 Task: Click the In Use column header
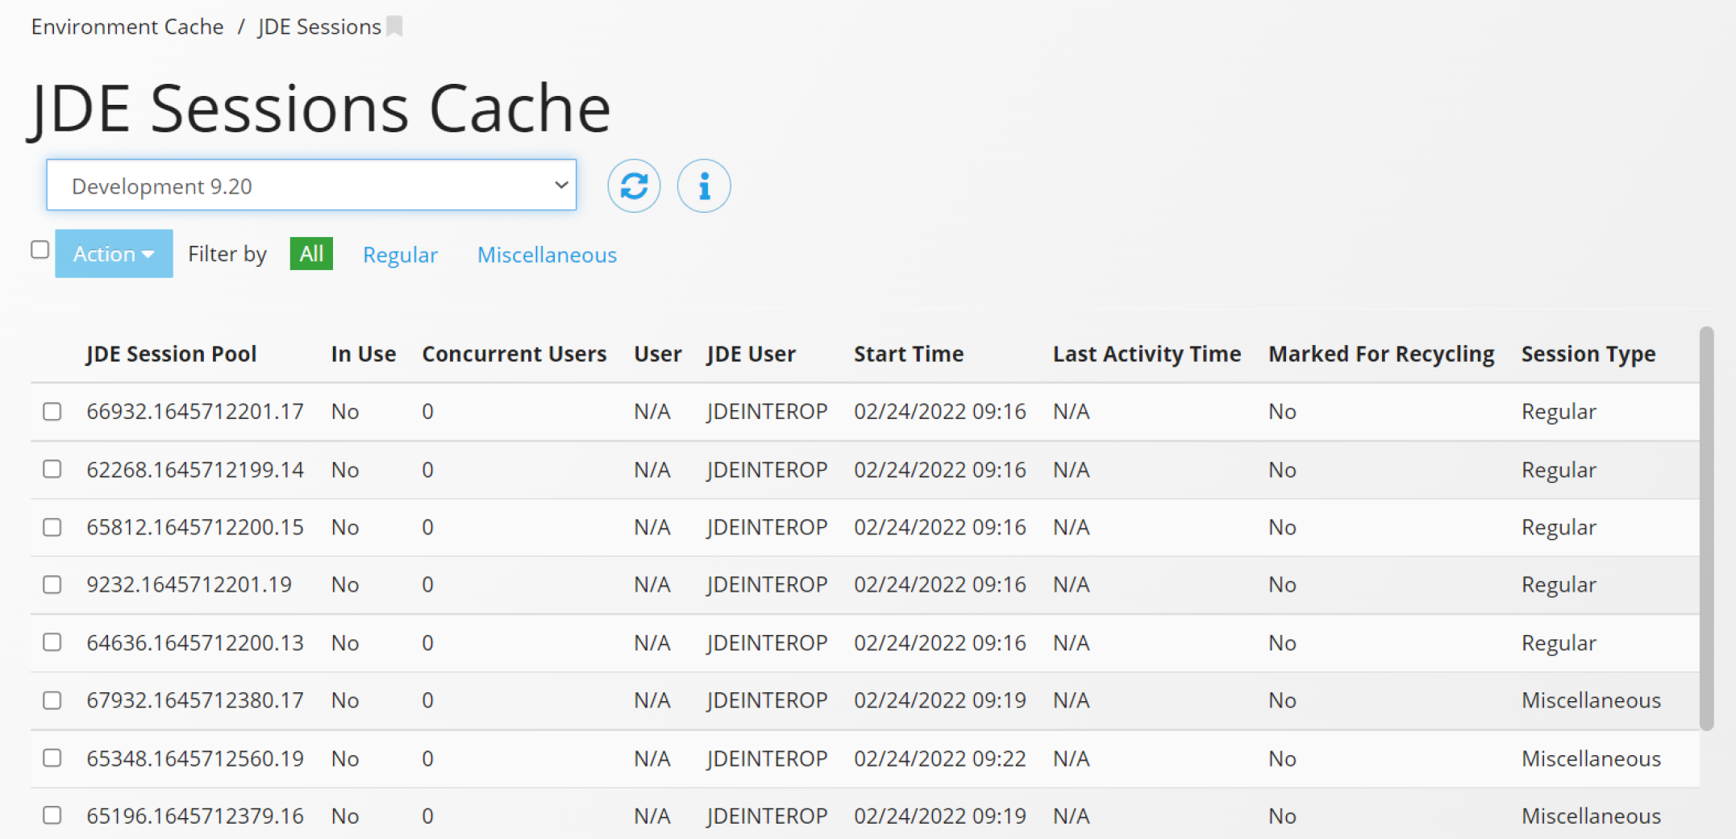[364, 354]
